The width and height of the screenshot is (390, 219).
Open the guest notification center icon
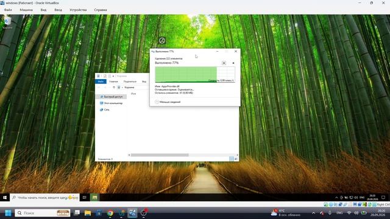pyautogui.click(x=383, y=198)
